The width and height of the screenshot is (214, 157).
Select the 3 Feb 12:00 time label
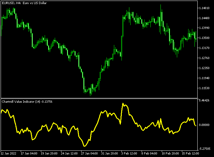tap(129, 154)
